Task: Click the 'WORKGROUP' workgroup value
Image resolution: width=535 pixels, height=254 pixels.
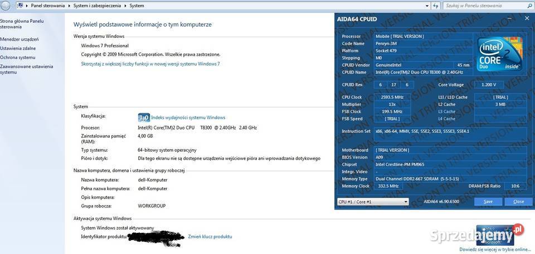Action: point(152,206)
